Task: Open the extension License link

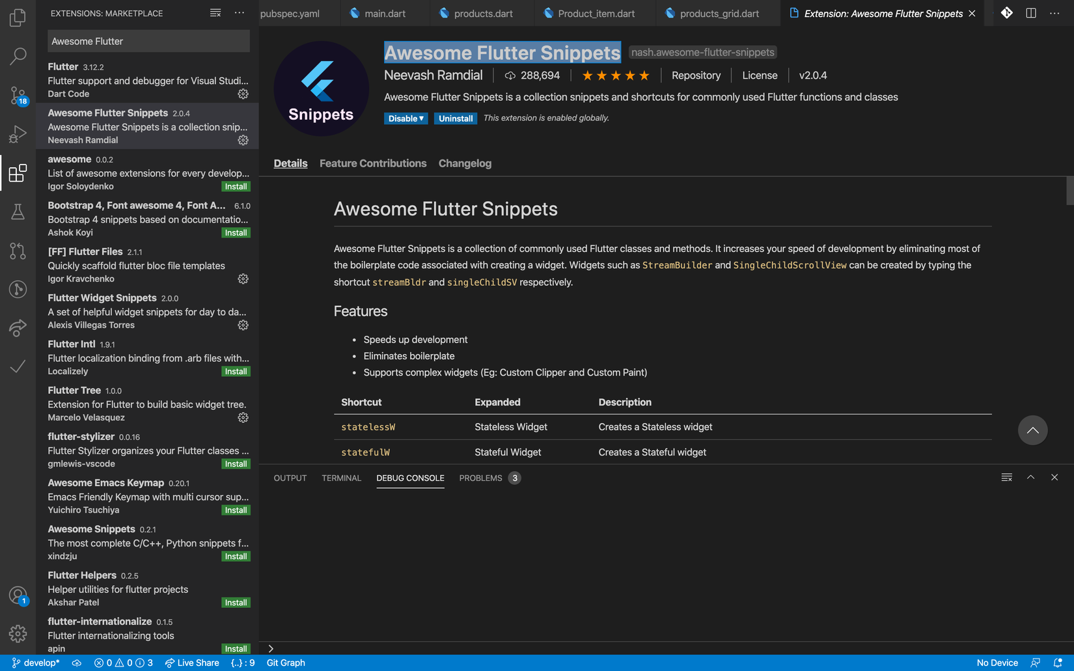Action: pyautogui.click(x=760, y=75)
